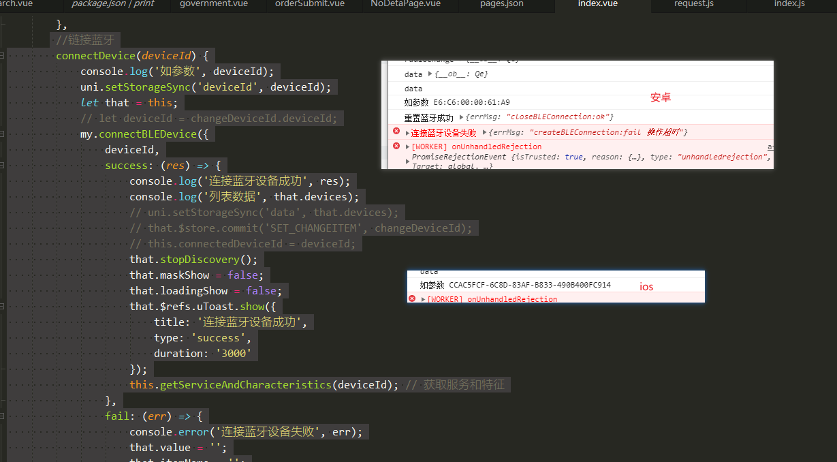Image resolution: width=837 pixels, height=462 pixels.
Task: Click the iOS UUID CCAC5FCF-6C8D-83AF-B833-490B400FC914
Action: coord(530,285)
